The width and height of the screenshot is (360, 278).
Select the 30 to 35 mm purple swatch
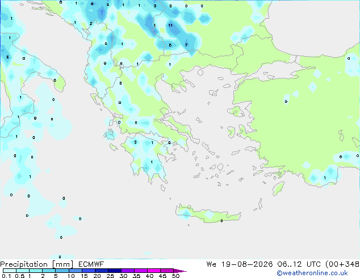coord(128,271)
